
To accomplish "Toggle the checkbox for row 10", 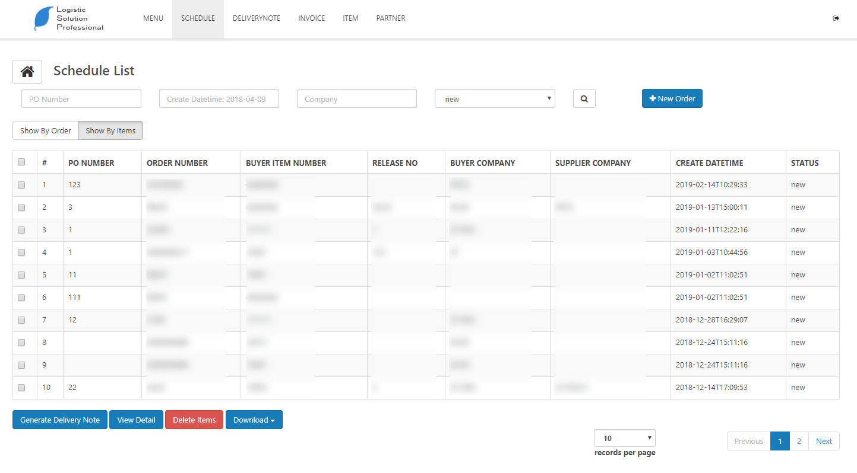I will click(21, 388).
